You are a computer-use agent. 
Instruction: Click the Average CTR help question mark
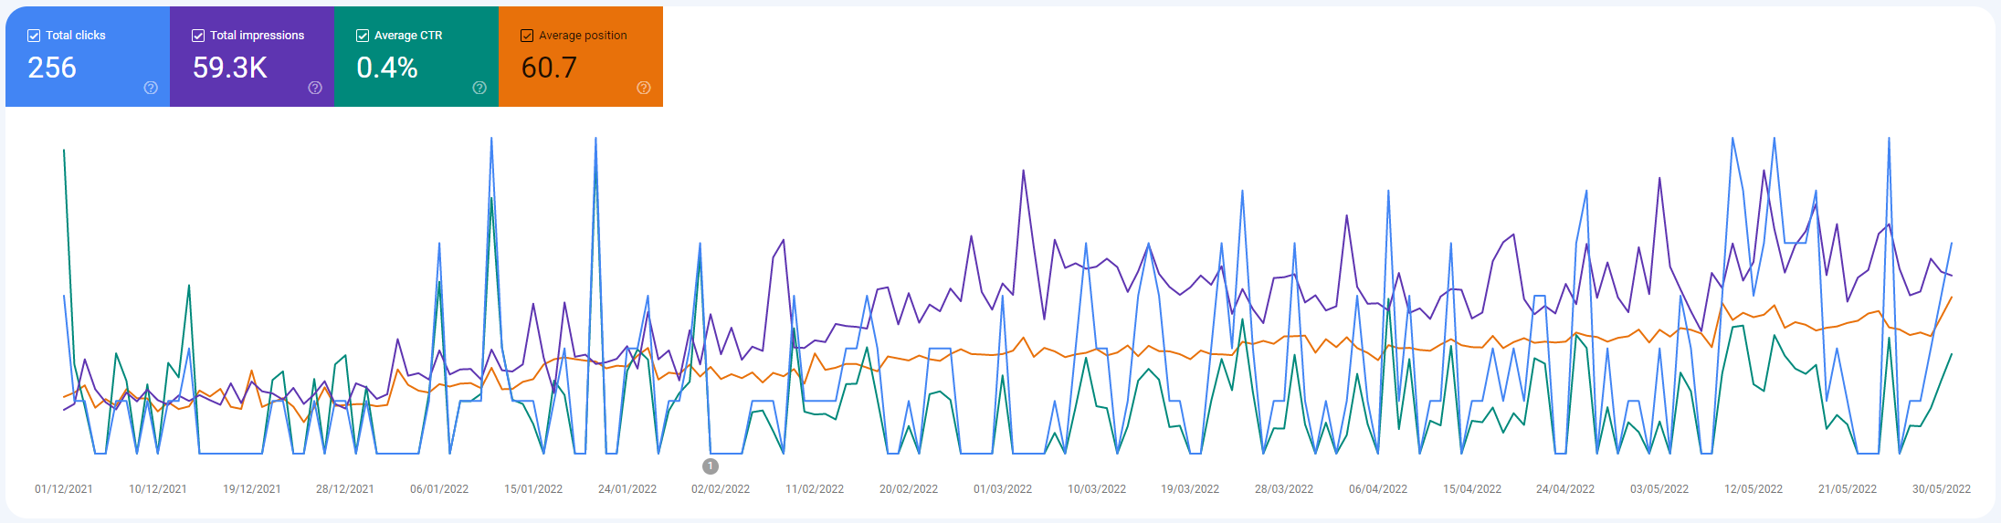pos(479,88)
